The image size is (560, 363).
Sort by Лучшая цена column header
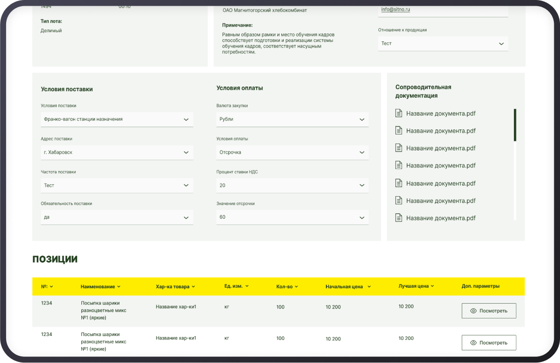tap(416, 286)
